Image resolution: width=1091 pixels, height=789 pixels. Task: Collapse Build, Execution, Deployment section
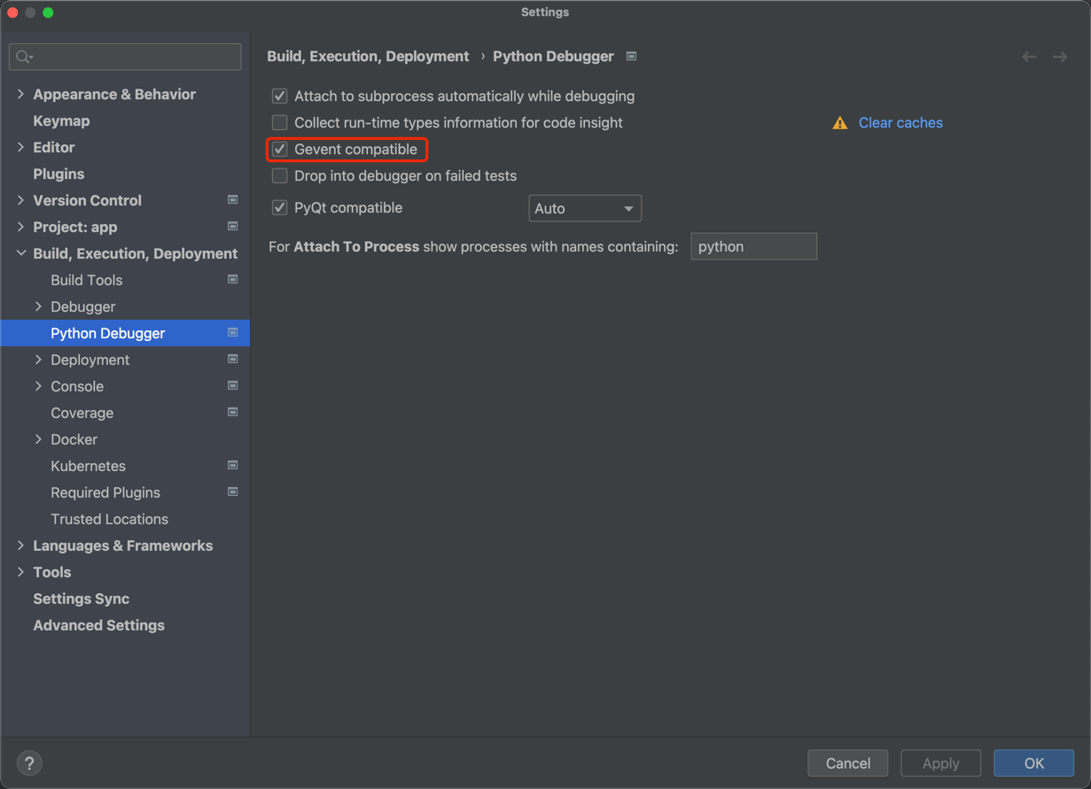(20, 253)
